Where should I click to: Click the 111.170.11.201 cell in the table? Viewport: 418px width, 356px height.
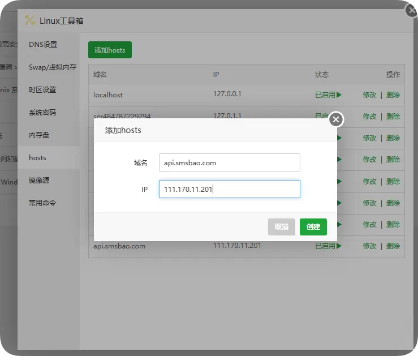tap(237, 245)
